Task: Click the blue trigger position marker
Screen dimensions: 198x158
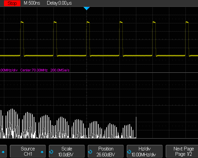Action: pos(86,8)
